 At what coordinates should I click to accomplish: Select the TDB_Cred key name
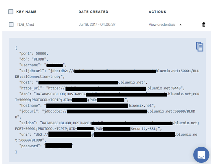point(25,25)
